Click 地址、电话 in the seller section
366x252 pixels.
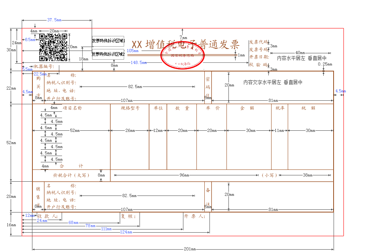[x=61, y=200]
